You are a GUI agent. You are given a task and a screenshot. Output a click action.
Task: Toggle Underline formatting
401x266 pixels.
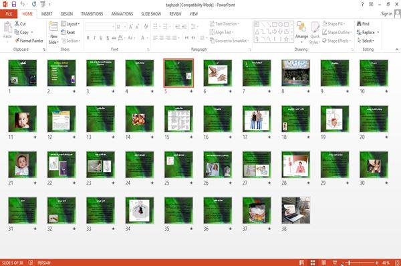[101, 38]
